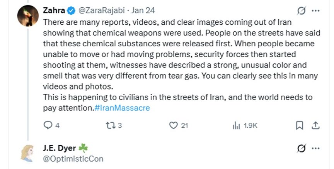Like the tweet with 21 likes
This screenshot has width=334, height=169.
(x=174, y=125)
